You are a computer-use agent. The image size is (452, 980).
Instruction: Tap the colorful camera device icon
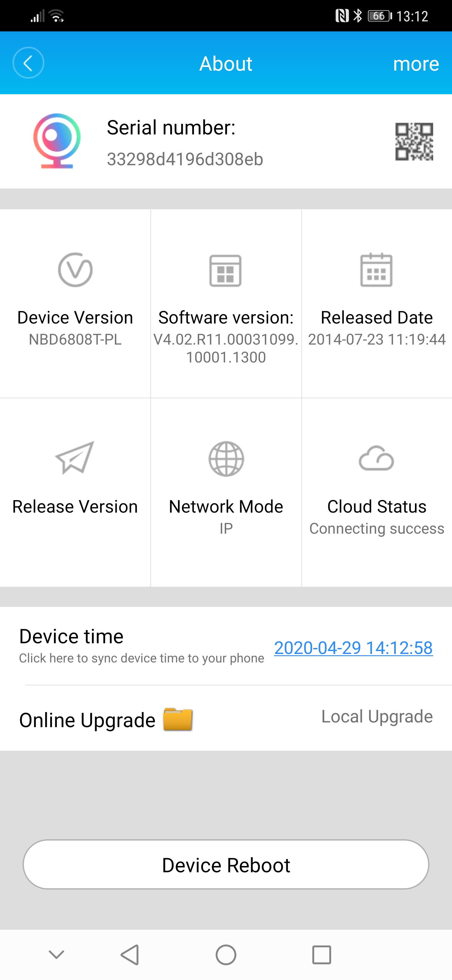(x=56, y=141)
